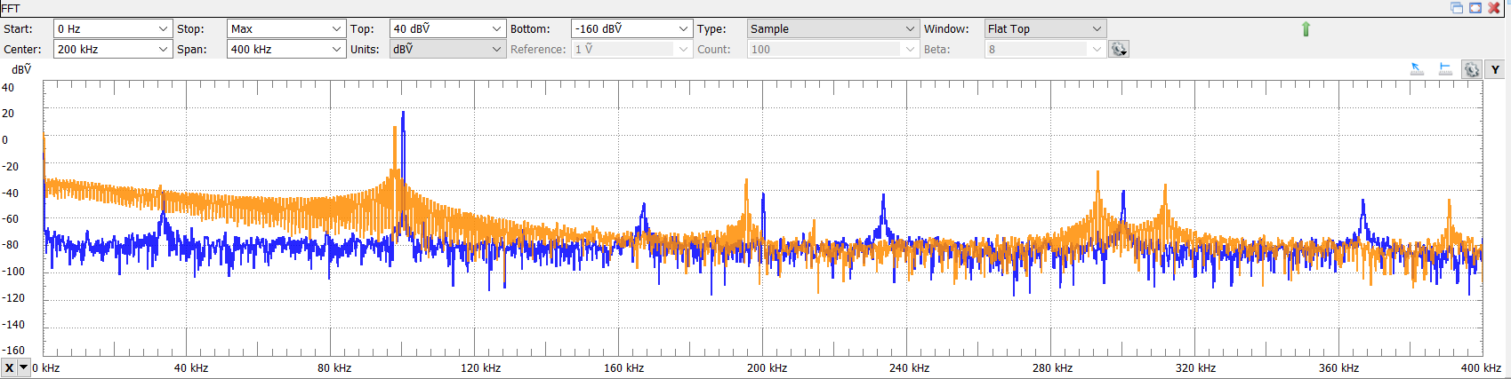The width and height of the screenshot is (1511, 379).
Task: Click the X axis button
Action: (x=9, y=368)
